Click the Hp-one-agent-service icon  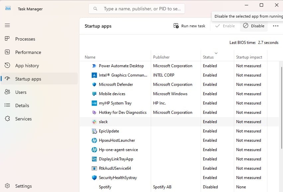(94, 150)
